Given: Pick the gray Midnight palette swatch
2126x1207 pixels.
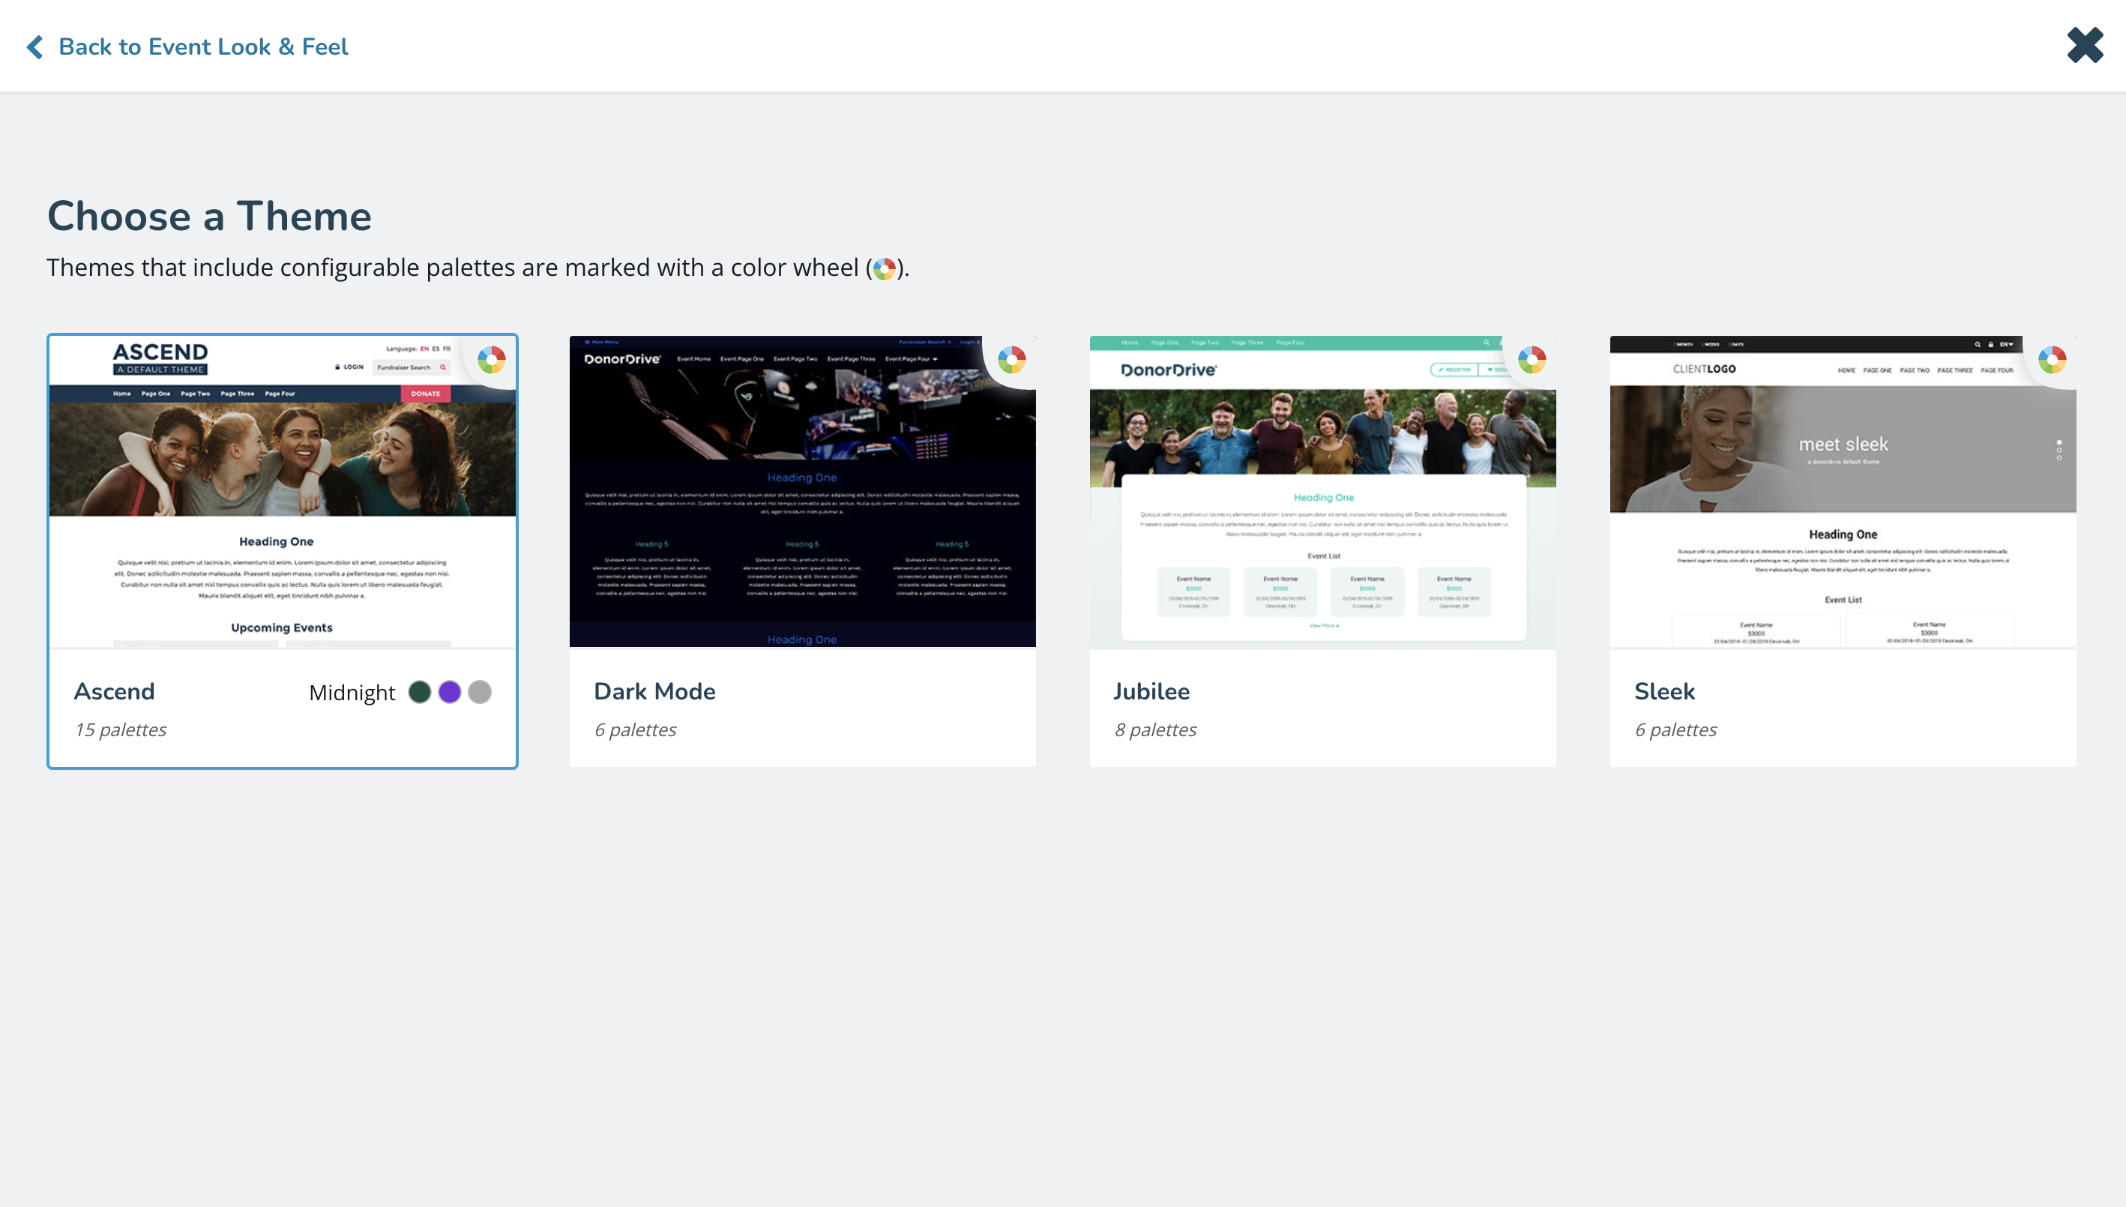Looking at the screenshot, I should tap(480, 692).
